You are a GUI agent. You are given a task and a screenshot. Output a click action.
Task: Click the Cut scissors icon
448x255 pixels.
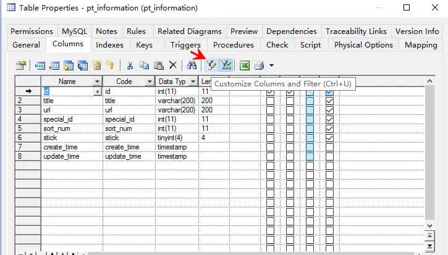[x=130, y=65]
